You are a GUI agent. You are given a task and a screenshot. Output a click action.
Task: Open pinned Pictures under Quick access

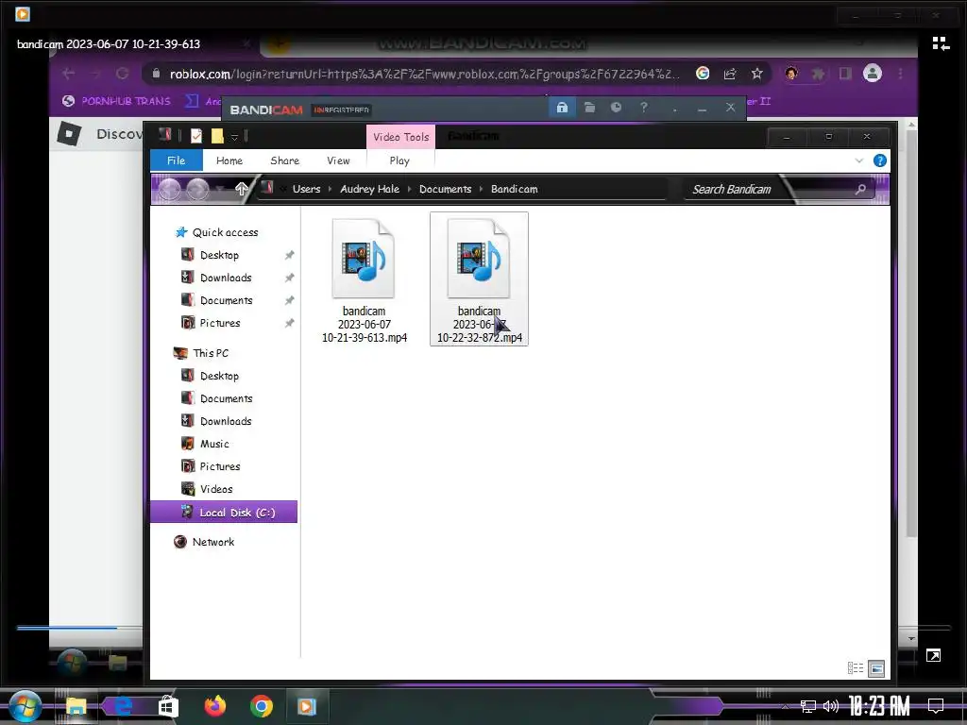point(220,323)
